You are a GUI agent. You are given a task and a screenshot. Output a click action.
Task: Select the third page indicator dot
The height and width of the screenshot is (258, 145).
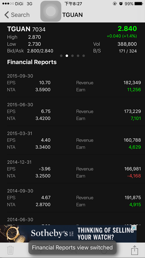[72, 56]
